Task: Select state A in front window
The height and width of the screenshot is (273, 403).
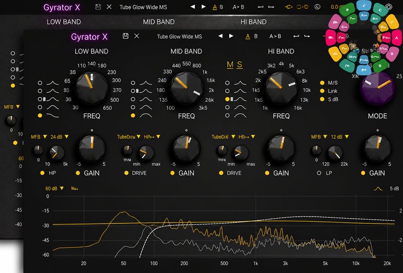Action: [247, 36]
